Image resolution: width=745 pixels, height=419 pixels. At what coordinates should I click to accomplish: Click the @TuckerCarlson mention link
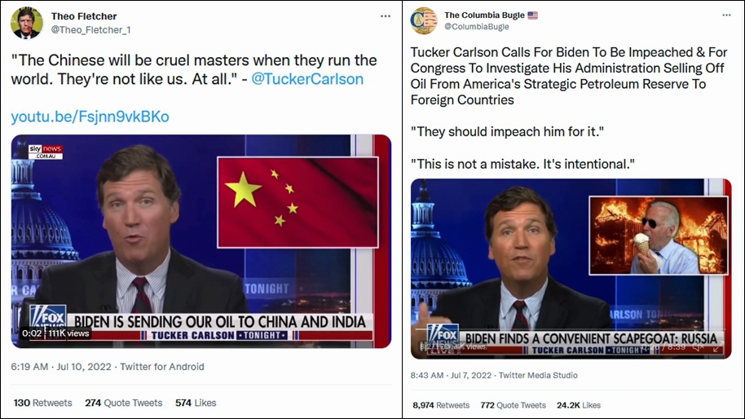point(307,79)
